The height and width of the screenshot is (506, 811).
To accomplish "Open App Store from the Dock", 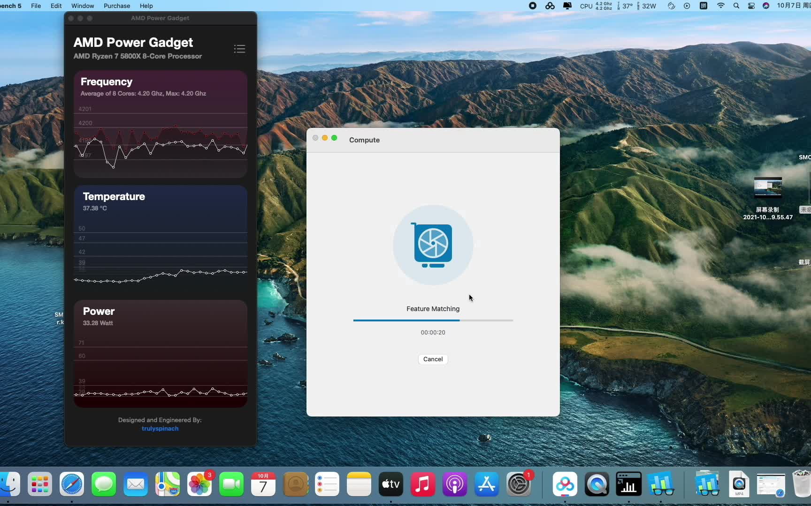I will click(x=487, y=484).
